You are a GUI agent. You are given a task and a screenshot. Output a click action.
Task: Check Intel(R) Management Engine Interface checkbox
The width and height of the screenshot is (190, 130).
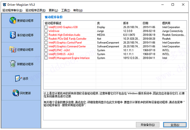pyautogui.click(x=46, y=58)
